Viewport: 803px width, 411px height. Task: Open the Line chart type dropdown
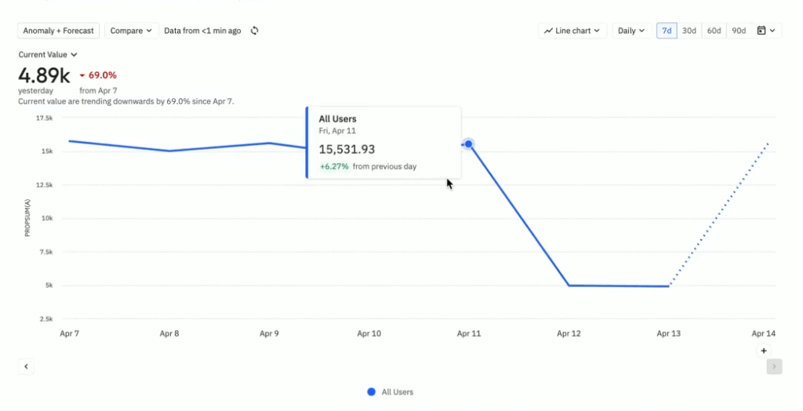tap(572, 31)
